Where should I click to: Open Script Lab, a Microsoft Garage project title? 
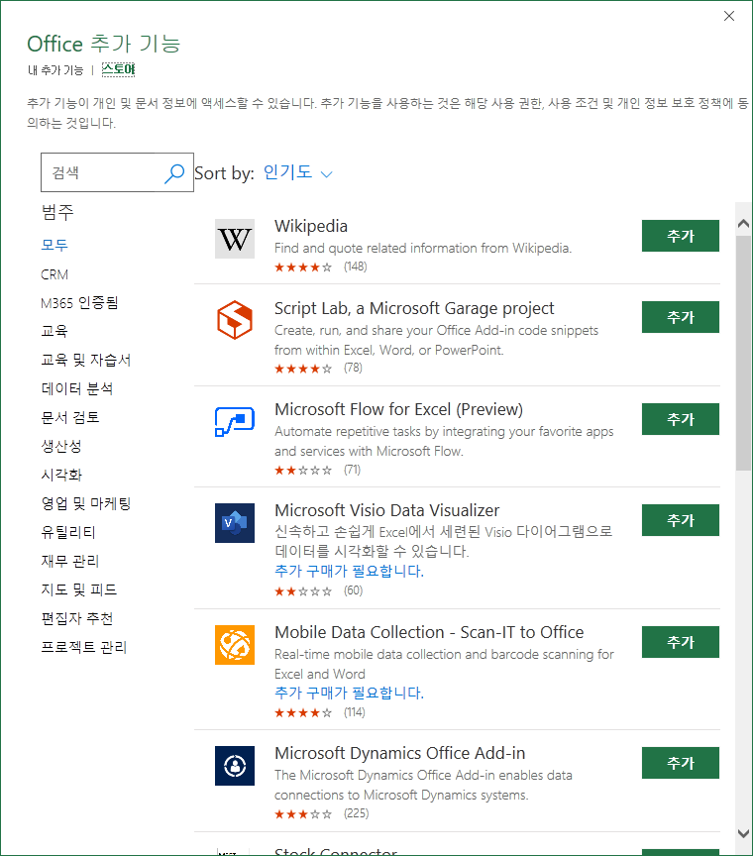(x=414, y=308)
